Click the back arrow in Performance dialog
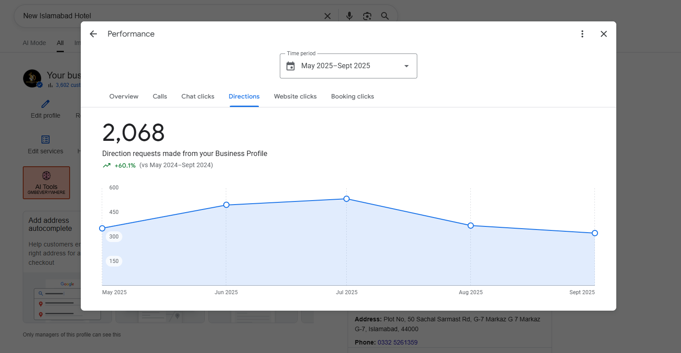 (x=93, y=34)
